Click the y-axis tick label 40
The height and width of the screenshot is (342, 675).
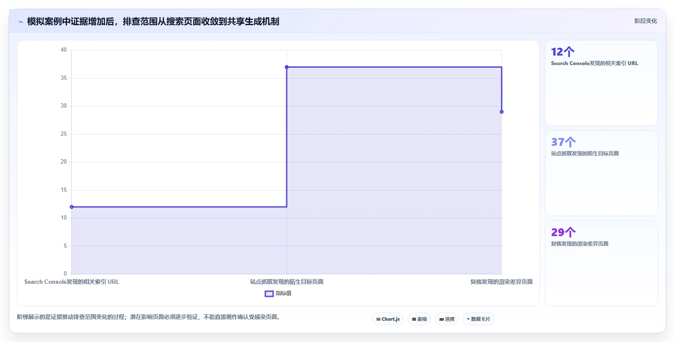pyautogui.click(x=64, y=50)
